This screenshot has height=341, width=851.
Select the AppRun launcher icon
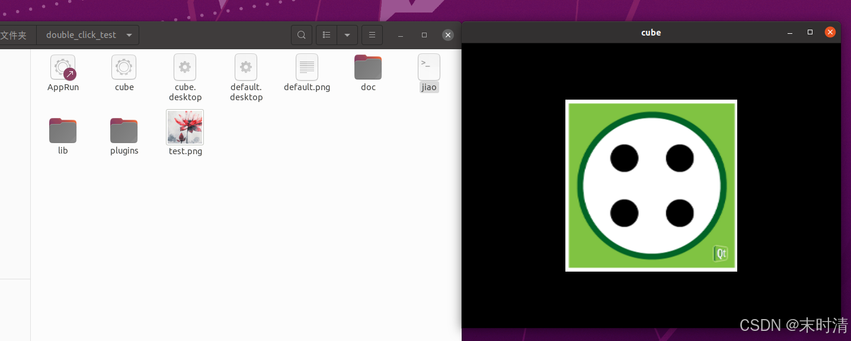click(x=63, y=67)
